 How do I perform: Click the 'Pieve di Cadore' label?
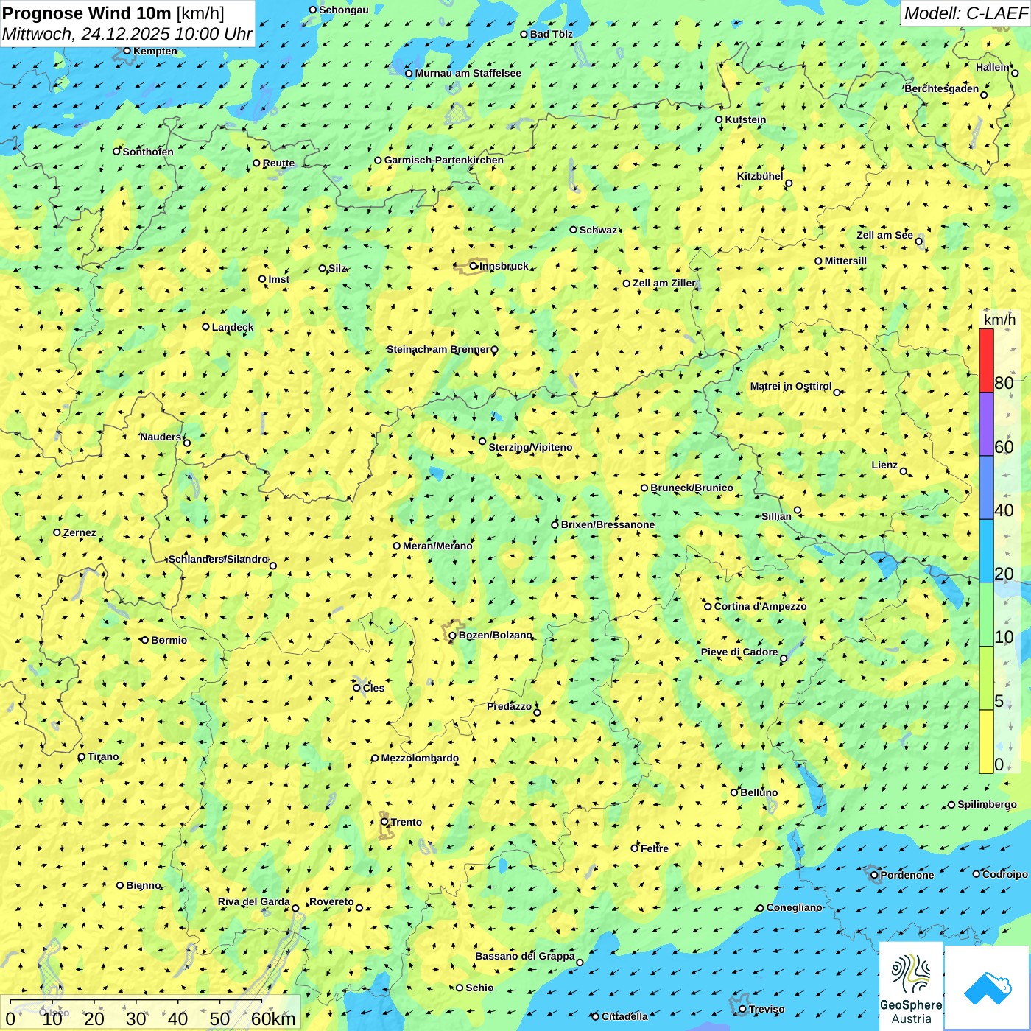coord(739,652)
